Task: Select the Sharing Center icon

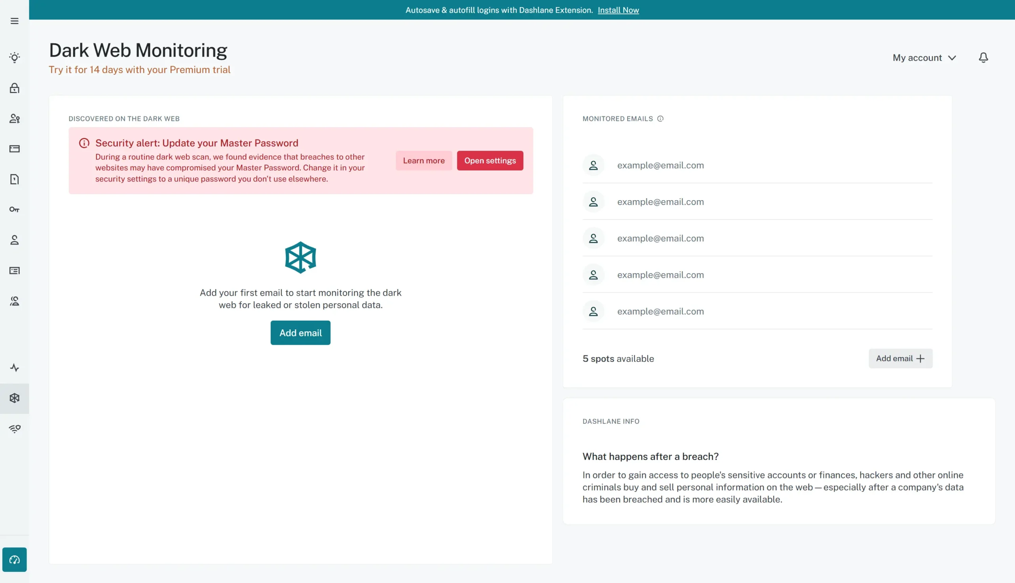Action: pyautogui.click(x=14, y=301)
